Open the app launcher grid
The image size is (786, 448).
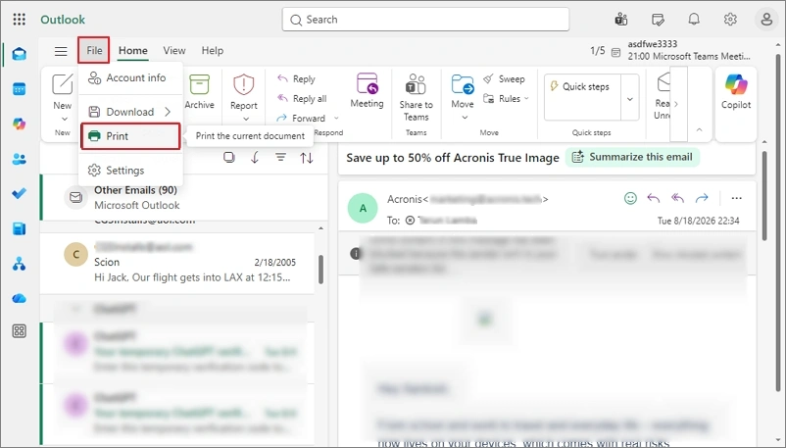coord(19,19)
